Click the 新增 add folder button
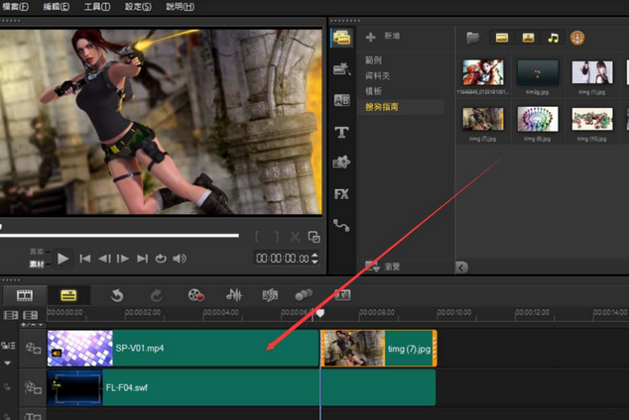The height and width of the screenshot is (420, 629). tap(381, 37)
